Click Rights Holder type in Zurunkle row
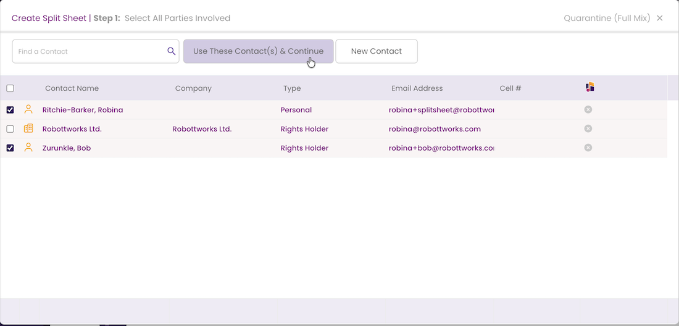This screenshot has height=326, width=679. click(304, 148)
